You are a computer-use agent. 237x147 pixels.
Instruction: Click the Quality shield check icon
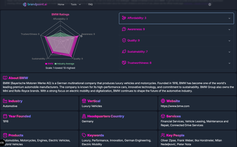(124, 40)
